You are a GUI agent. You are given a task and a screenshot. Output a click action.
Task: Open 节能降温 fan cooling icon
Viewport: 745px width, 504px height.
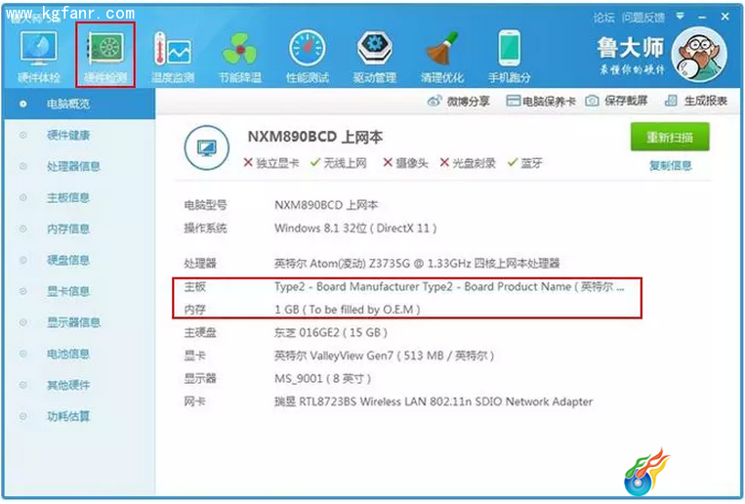[240, 56]
